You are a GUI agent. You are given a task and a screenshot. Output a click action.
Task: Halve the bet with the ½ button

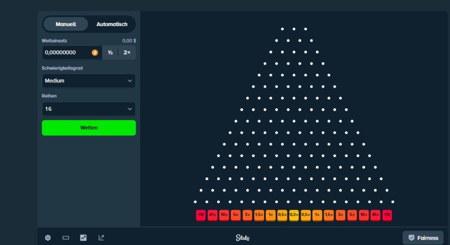point(110,52)
